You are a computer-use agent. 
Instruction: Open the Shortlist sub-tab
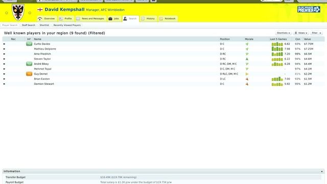point(44,25)
